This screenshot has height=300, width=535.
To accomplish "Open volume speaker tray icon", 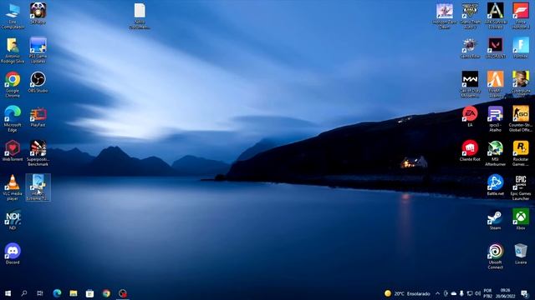I will pos(477,293).
